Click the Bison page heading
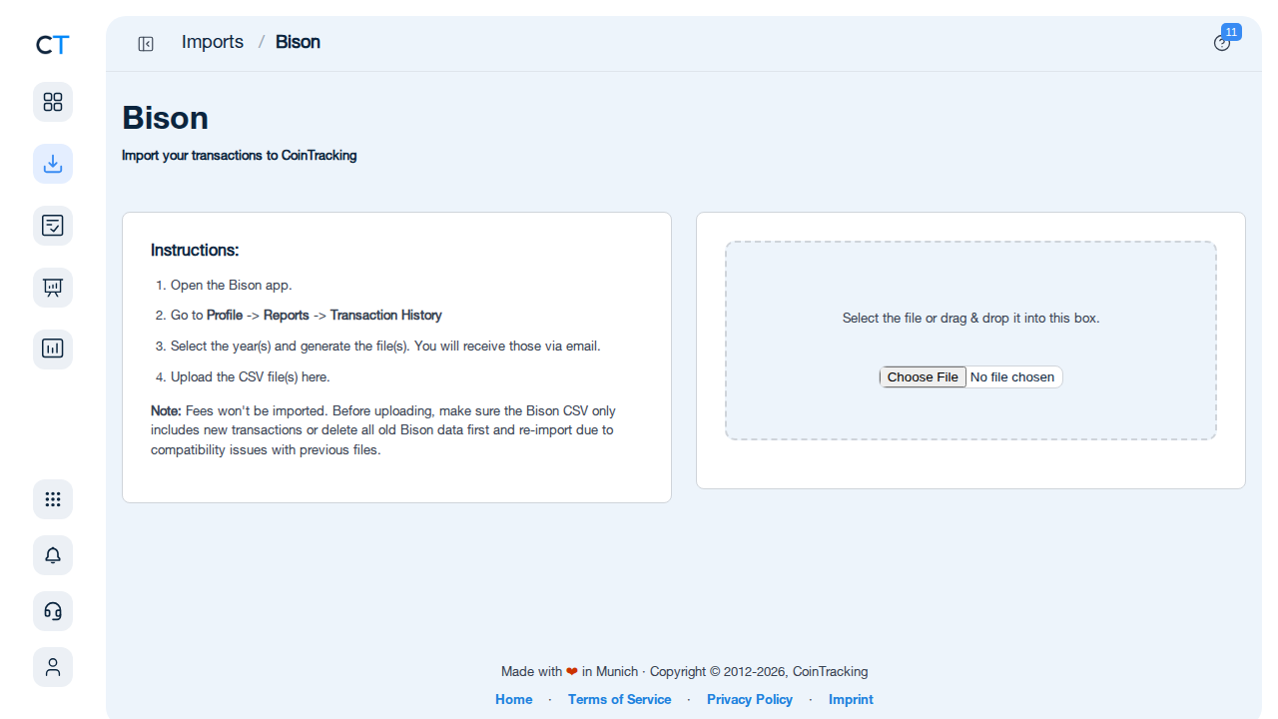 click(165, 118)
